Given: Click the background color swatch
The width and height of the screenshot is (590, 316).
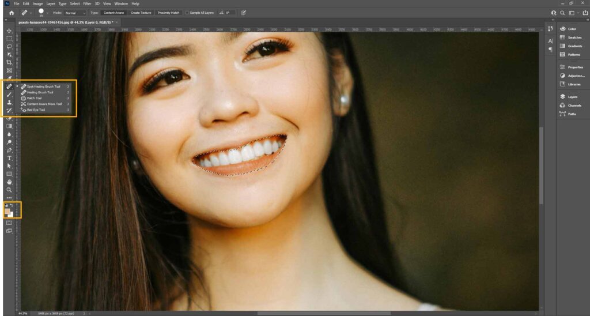Looking at the screenshot, I should tap(12, 215).
